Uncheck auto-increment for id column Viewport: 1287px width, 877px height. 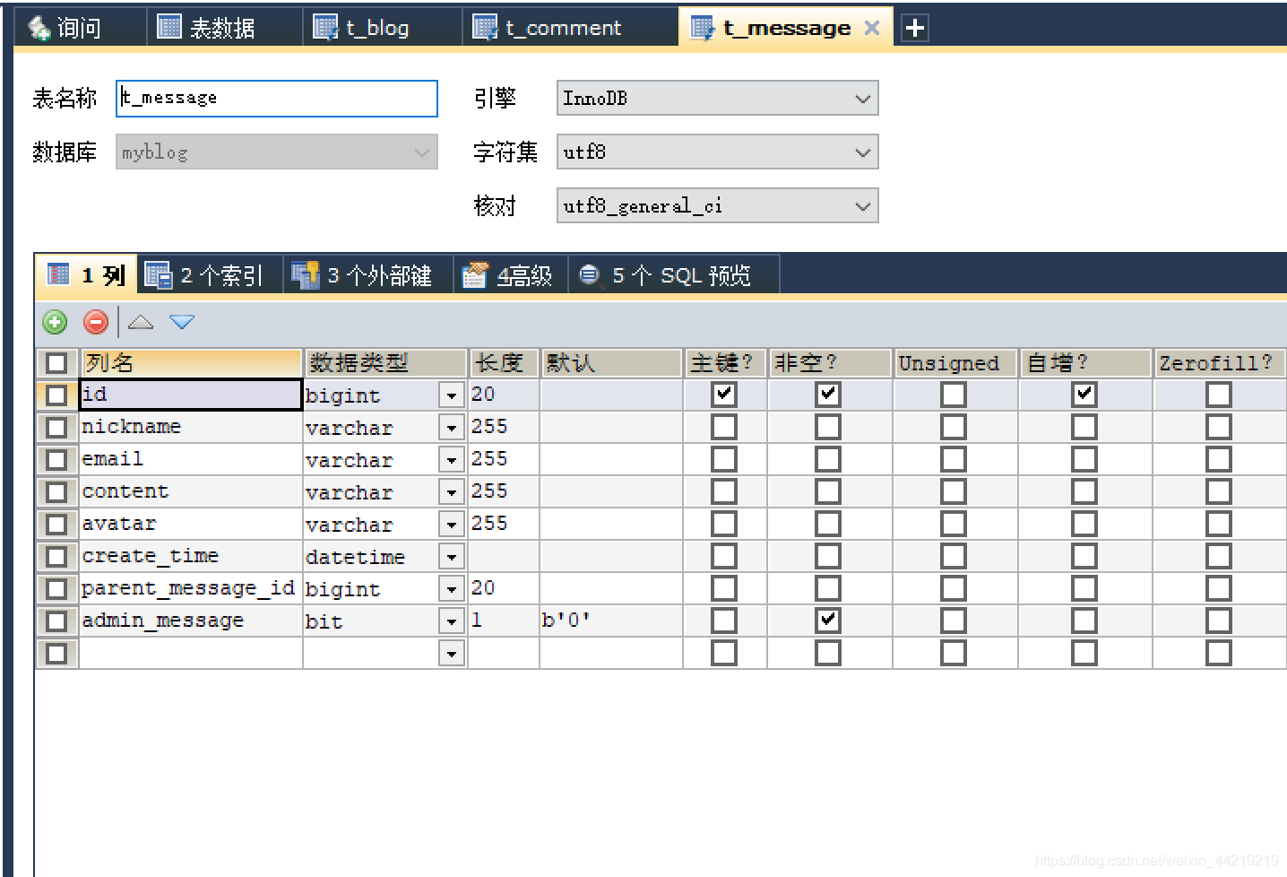coord(1084,394)
